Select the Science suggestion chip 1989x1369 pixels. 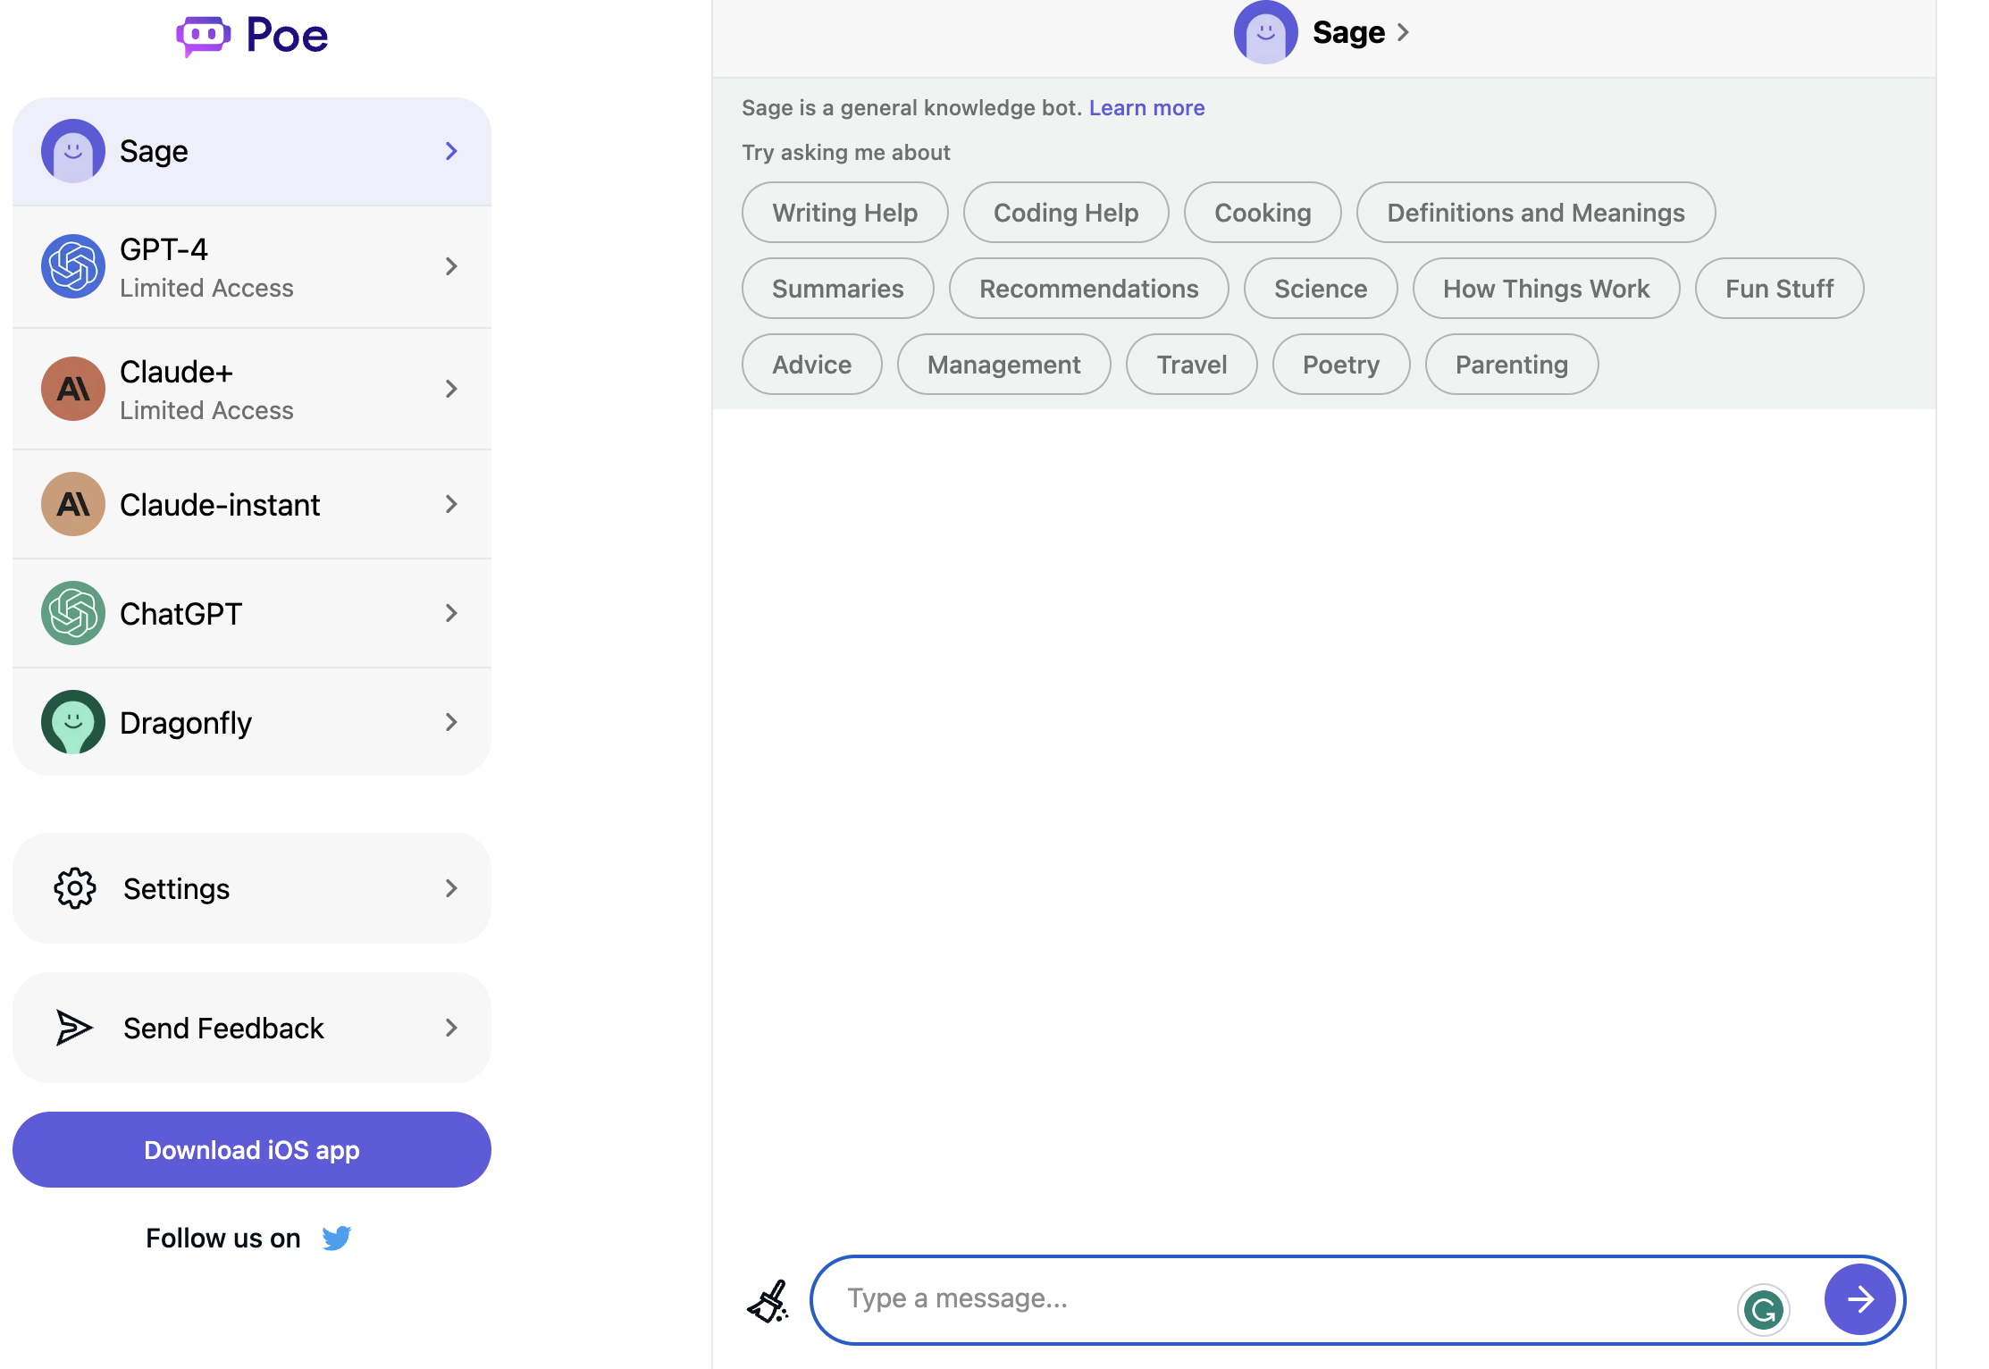tap(1321, 289)
